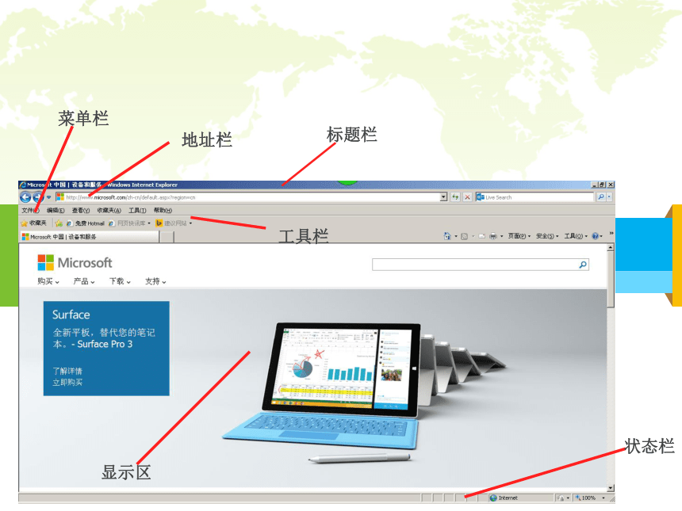
Task: Click the blue Help question mark icon
Action: pyautogui.click(x=595, y=236)
